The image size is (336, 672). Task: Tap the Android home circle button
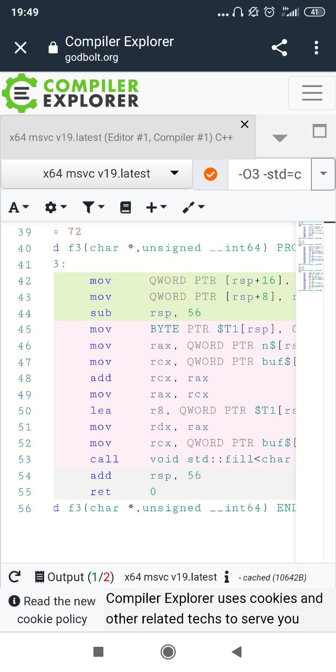point(168,652)
